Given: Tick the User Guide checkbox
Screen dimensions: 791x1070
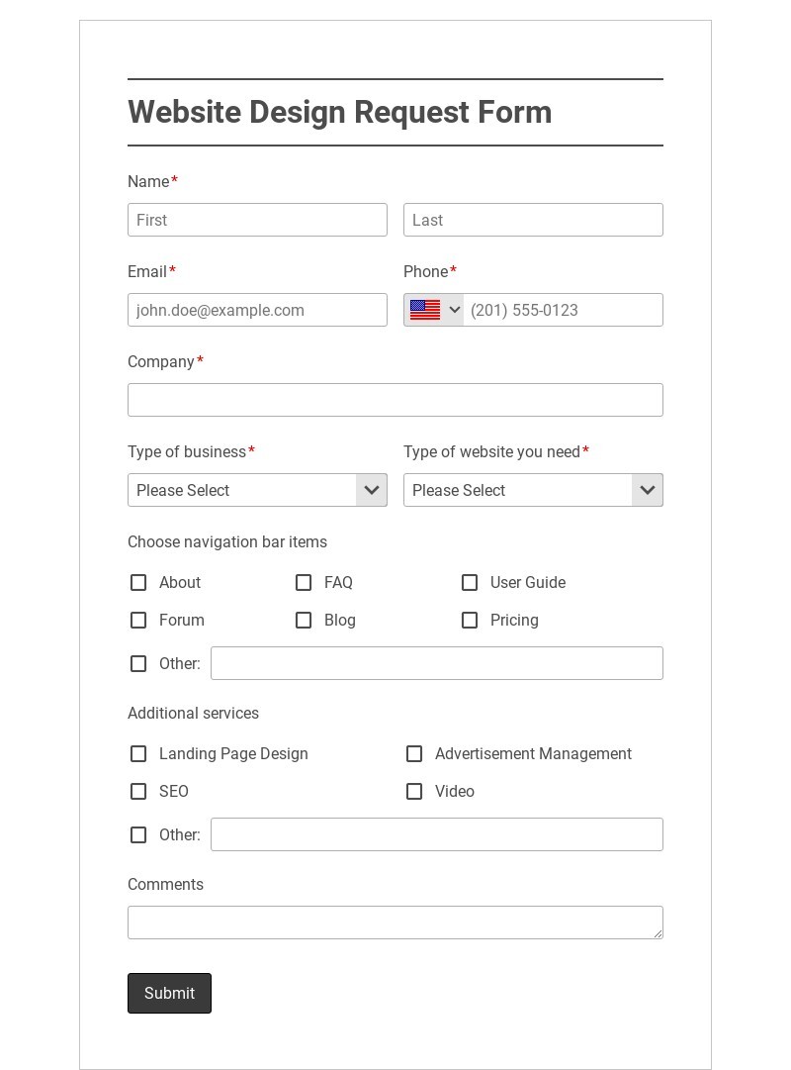Looking at the screenshot, I should 470,583.
